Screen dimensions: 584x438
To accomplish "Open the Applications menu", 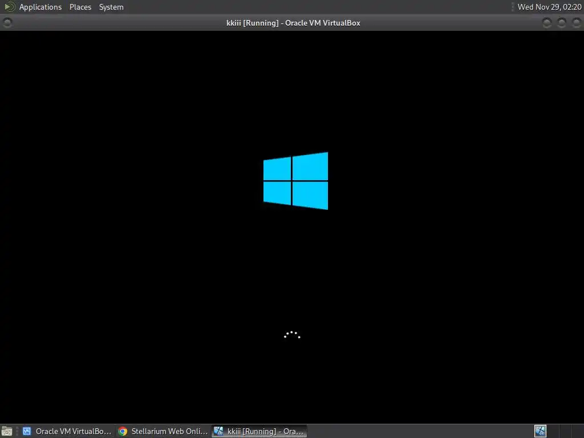I will click(40, 7).
